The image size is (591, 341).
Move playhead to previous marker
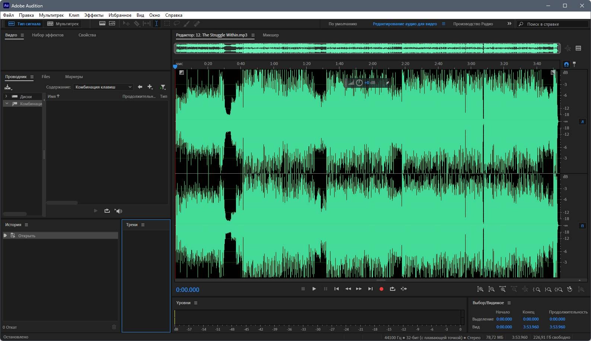click(x=336, y=289)
